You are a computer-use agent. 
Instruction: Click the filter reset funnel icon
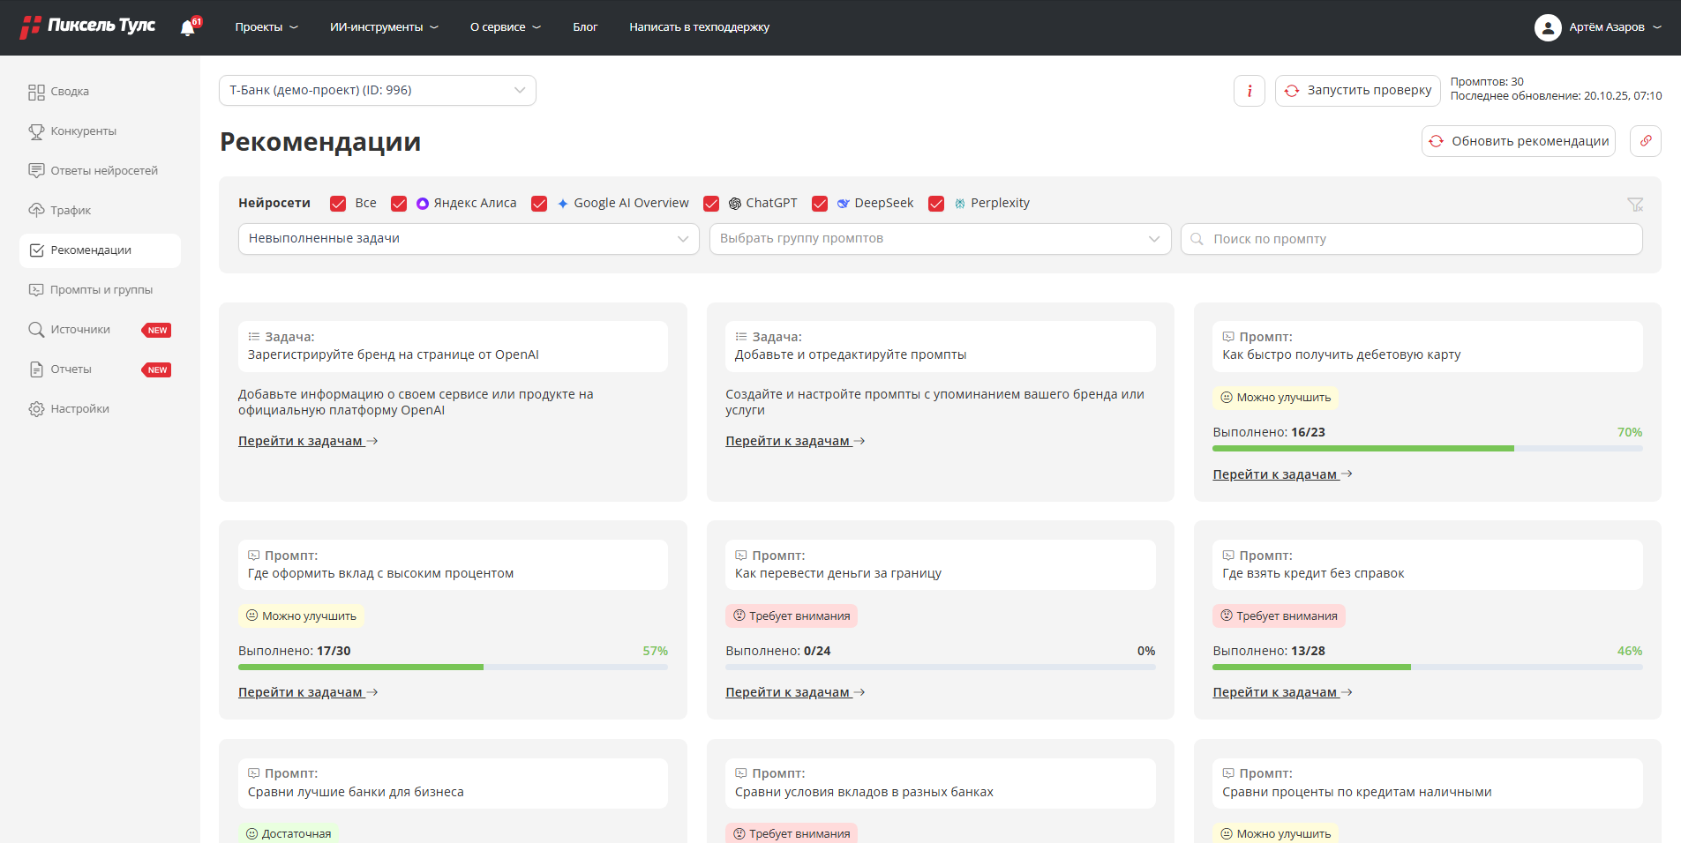pyautogui.click(x=1635, y=205)
